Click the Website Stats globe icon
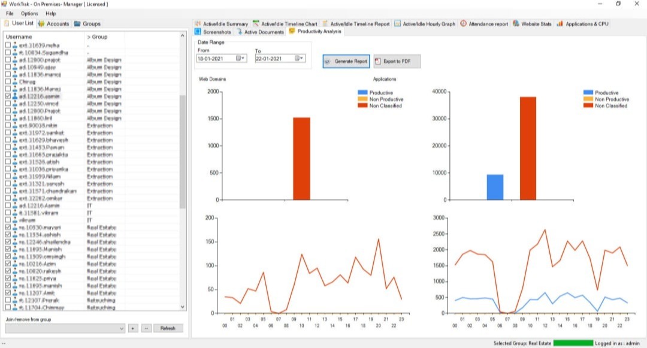The image size is (647, 348). tap(516, 23)
